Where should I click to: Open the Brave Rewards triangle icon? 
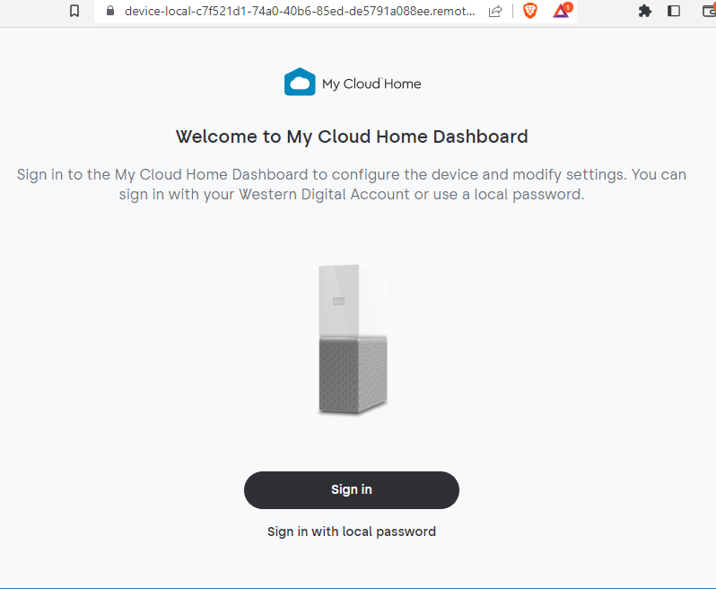click(561, 12)
